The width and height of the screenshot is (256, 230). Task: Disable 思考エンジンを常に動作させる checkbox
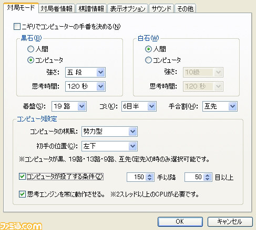click(22, 194)
